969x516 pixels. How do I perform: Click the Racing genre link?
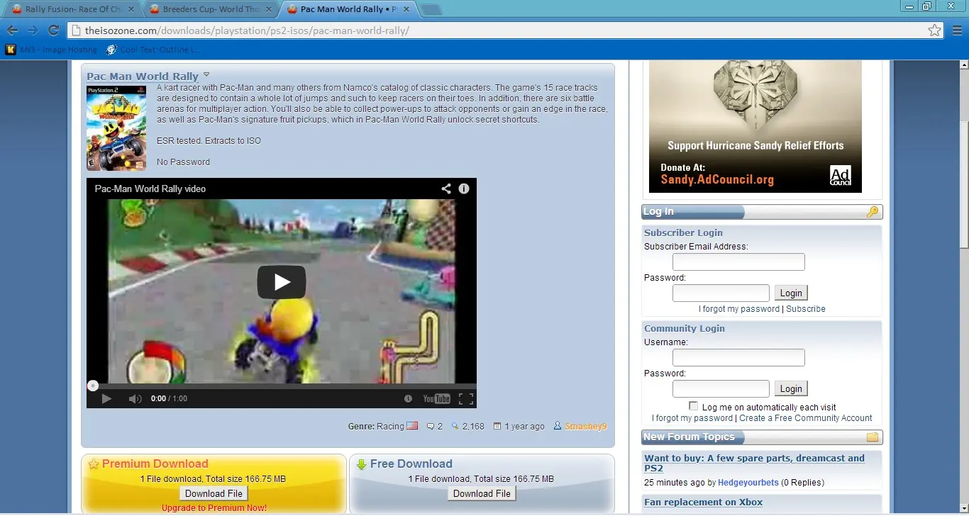(x=390, y=426)
